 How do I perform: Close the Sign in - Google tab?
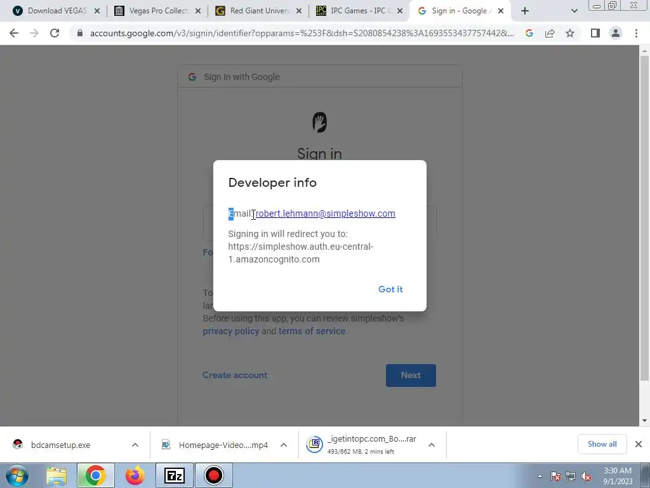pos(501,11)
